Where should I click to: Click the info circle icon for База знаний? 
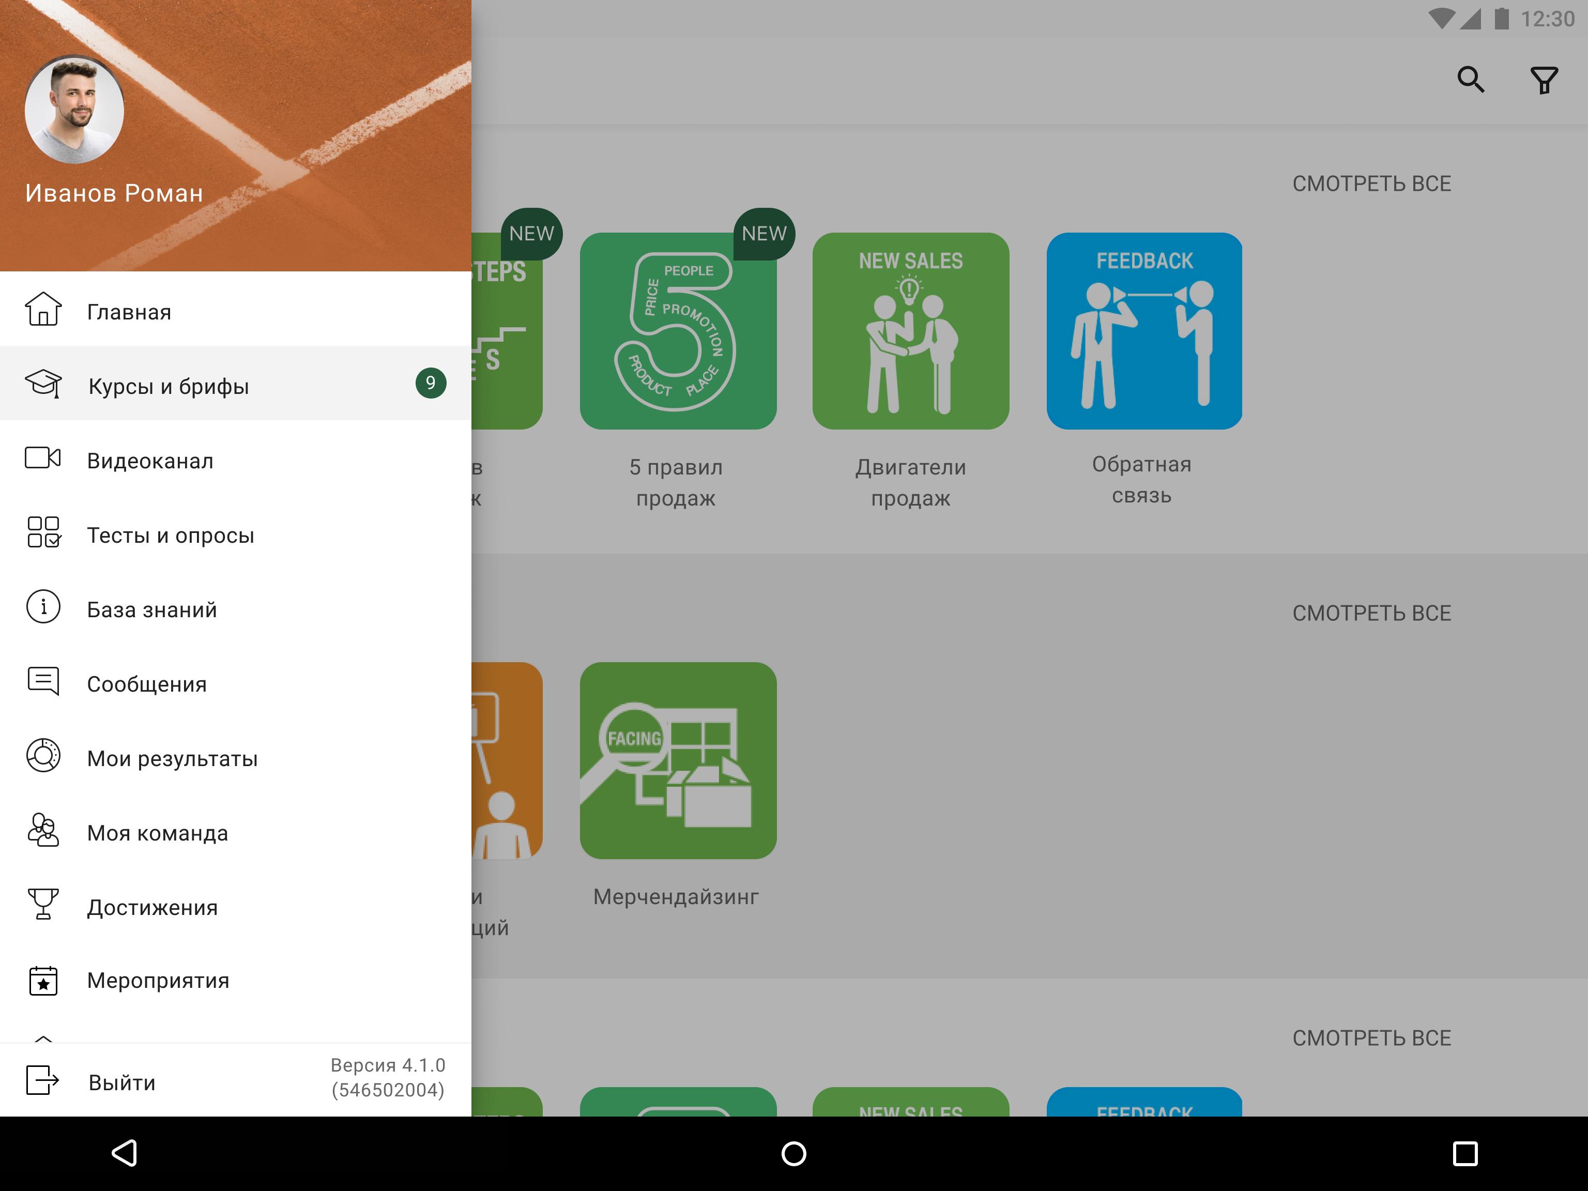(x=43, y=607)
